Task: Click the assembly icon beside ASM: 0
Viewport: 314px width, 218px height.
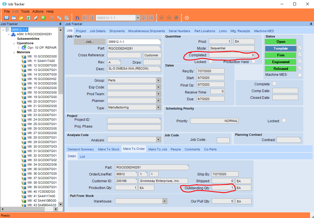Action: 13,34
